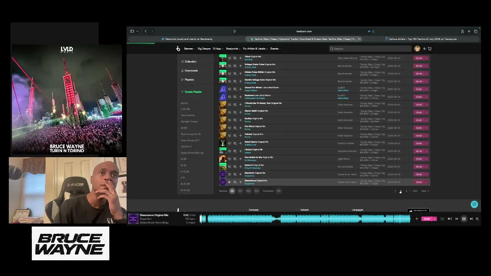Play the Dissonance Original Mix row
Image resolution: width=491 pixels, height=276 pixels.
pos(229,182)
